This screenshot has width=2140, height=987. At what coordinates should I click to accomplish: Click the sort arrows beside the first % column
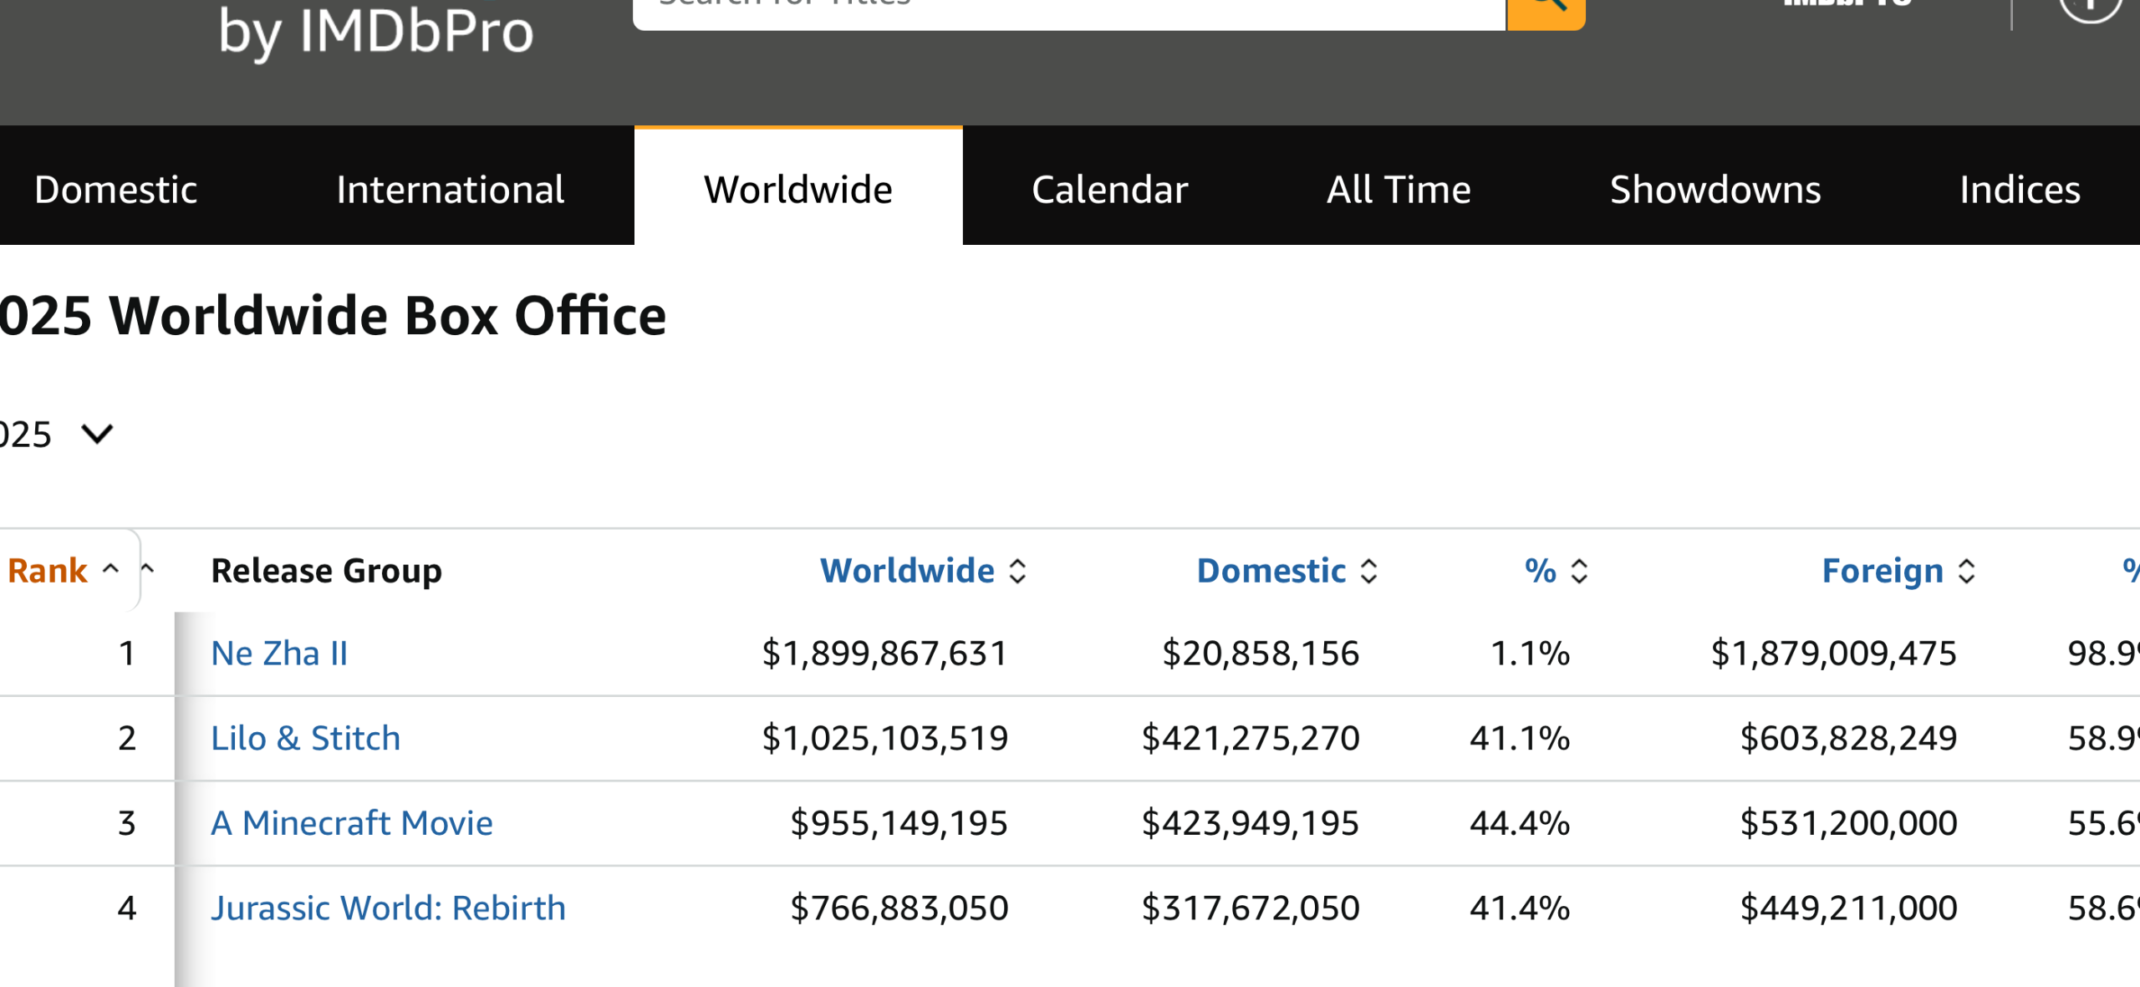click(x=1579, y=572)
